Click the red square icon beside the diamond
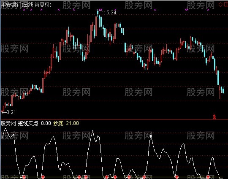Viewport: 228px width, 179px height. tap(226, 5)
